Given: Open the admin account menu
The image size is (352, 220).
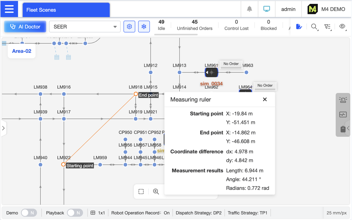Looking at the screenshot, I should click(288, 9).
